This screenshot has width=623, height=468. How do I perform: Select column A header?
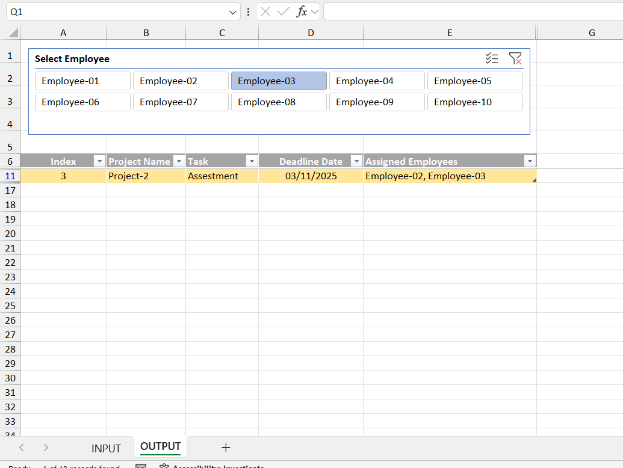pos(63,33)
